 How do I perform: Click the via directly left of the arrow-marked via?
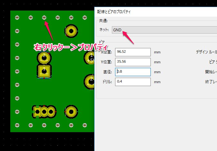point(31,17)
